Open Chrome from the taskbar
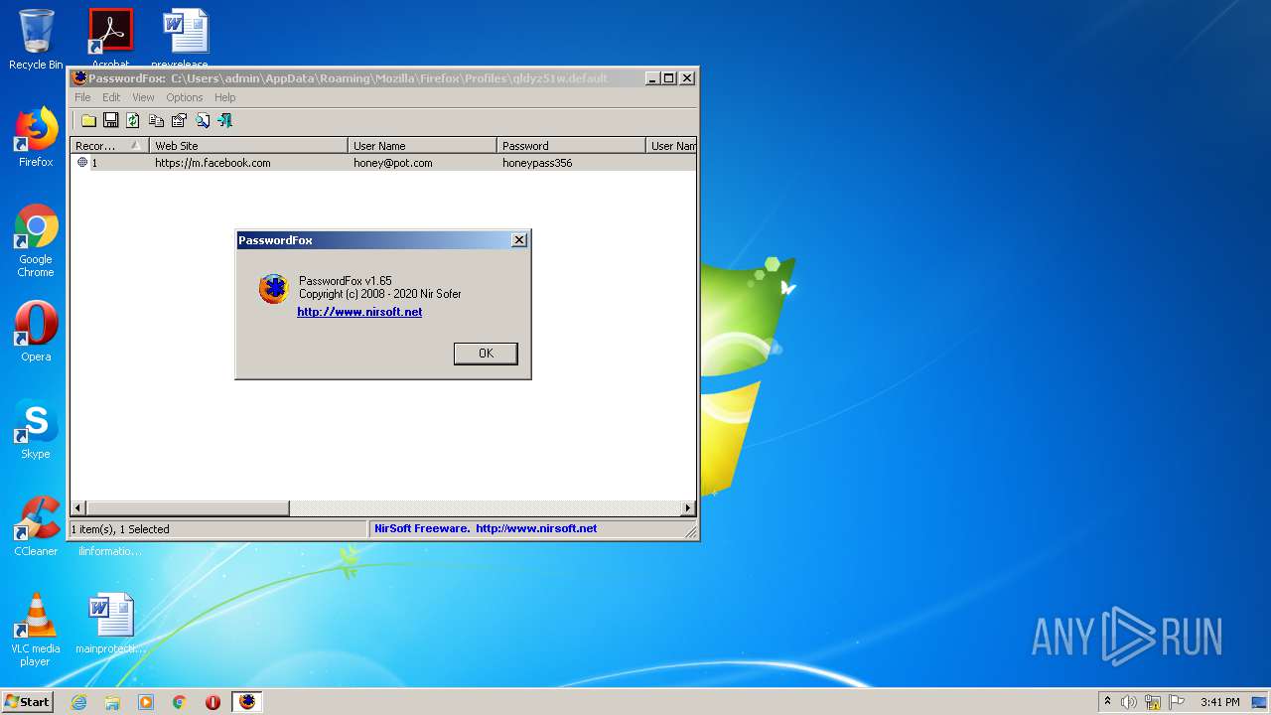The image size is (1271, 715). (x=180, y=702)
